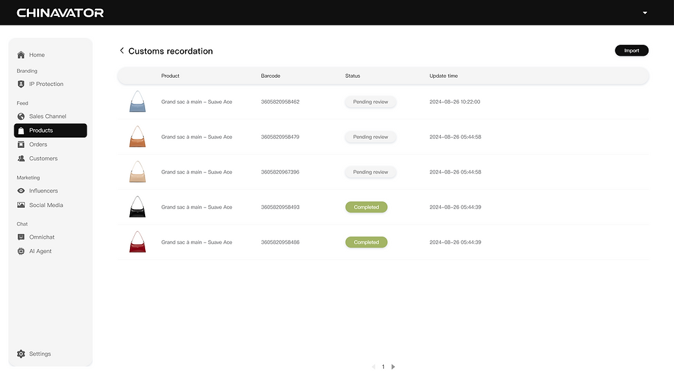Image resolution: width=674 pixels, height=379 pixels.
Task: Click the Update time column header
Action: tap(444, 76)
